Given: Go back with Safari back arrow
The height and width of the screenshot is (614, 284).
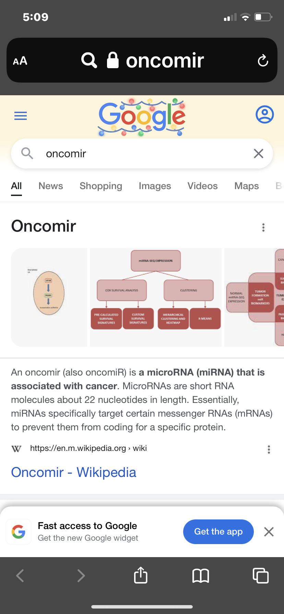Looking at the screenshot, I should pos(20,576).
